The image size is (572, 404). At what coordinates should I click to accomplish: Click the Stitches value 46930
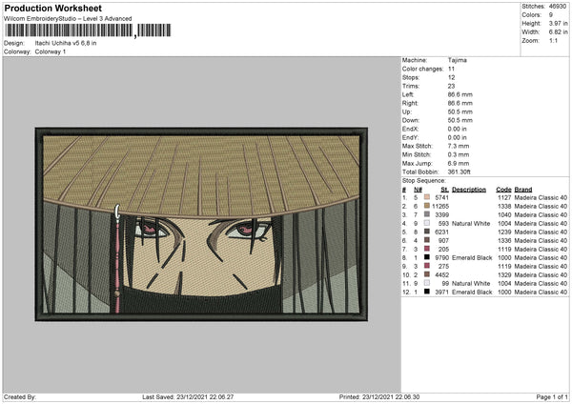(x=558, y=7)
